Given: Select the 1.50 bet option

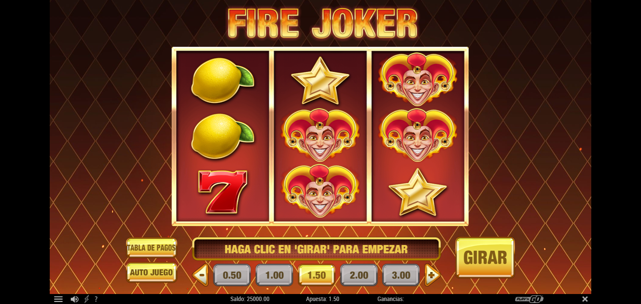Looking at the screenshot, I should click(x=316, y=275).
